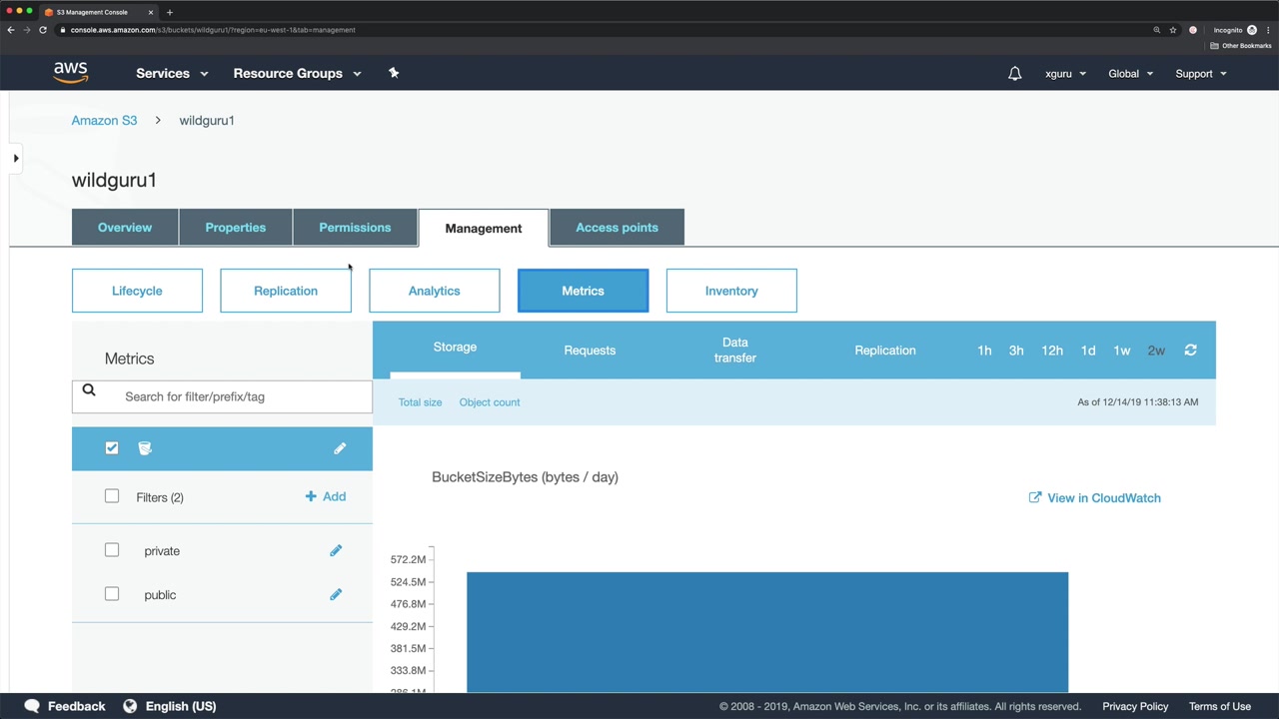Edit the public filter with its pencil
This screenshot has width=1279, height=719.
pos(336,594)
